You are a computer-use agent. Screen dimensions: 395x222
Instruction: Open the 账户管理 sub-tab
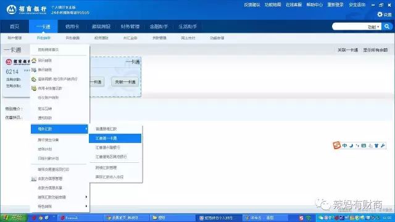coord(15,38)
